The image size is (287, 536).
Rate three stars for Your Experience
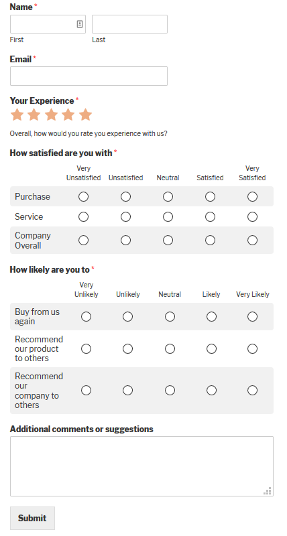pyautogui.click(x=51, y=115)
